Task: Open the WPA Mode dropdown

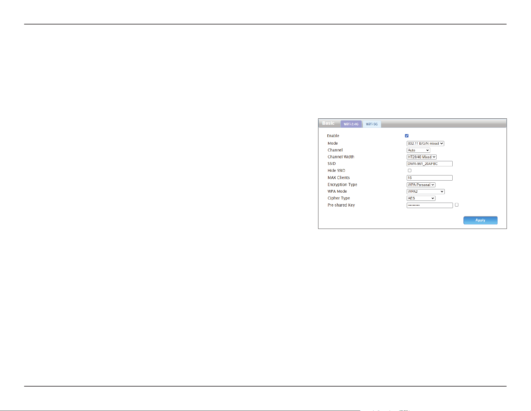Action: click(425, 191)
